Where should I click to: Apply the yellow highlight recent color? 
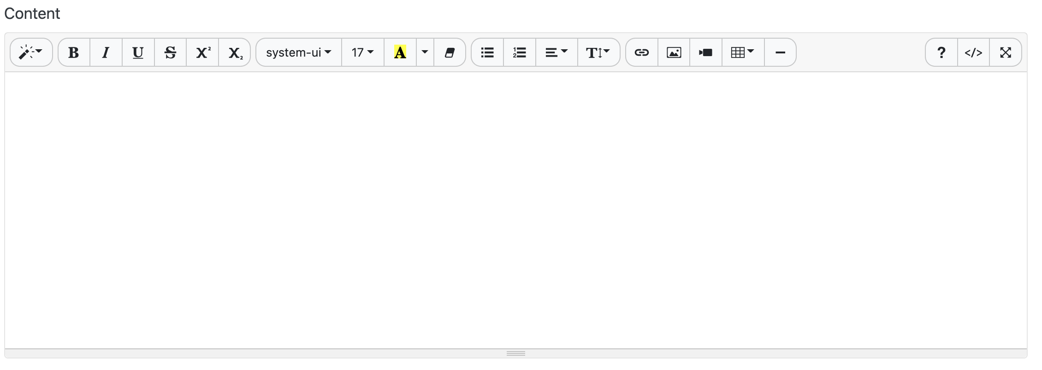click(400, 52)
